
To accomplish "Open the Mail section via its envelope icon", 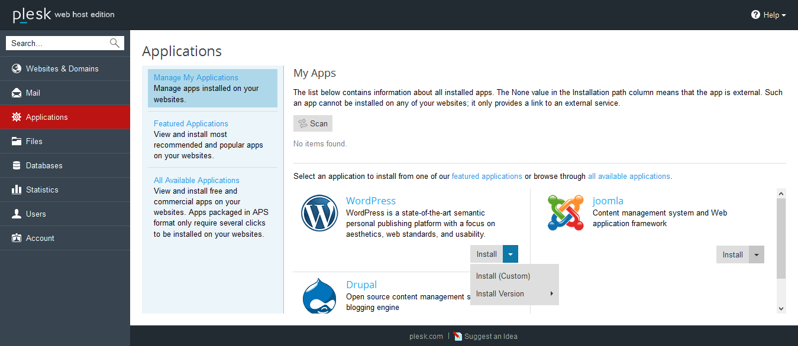I will [x=16, y=93].
